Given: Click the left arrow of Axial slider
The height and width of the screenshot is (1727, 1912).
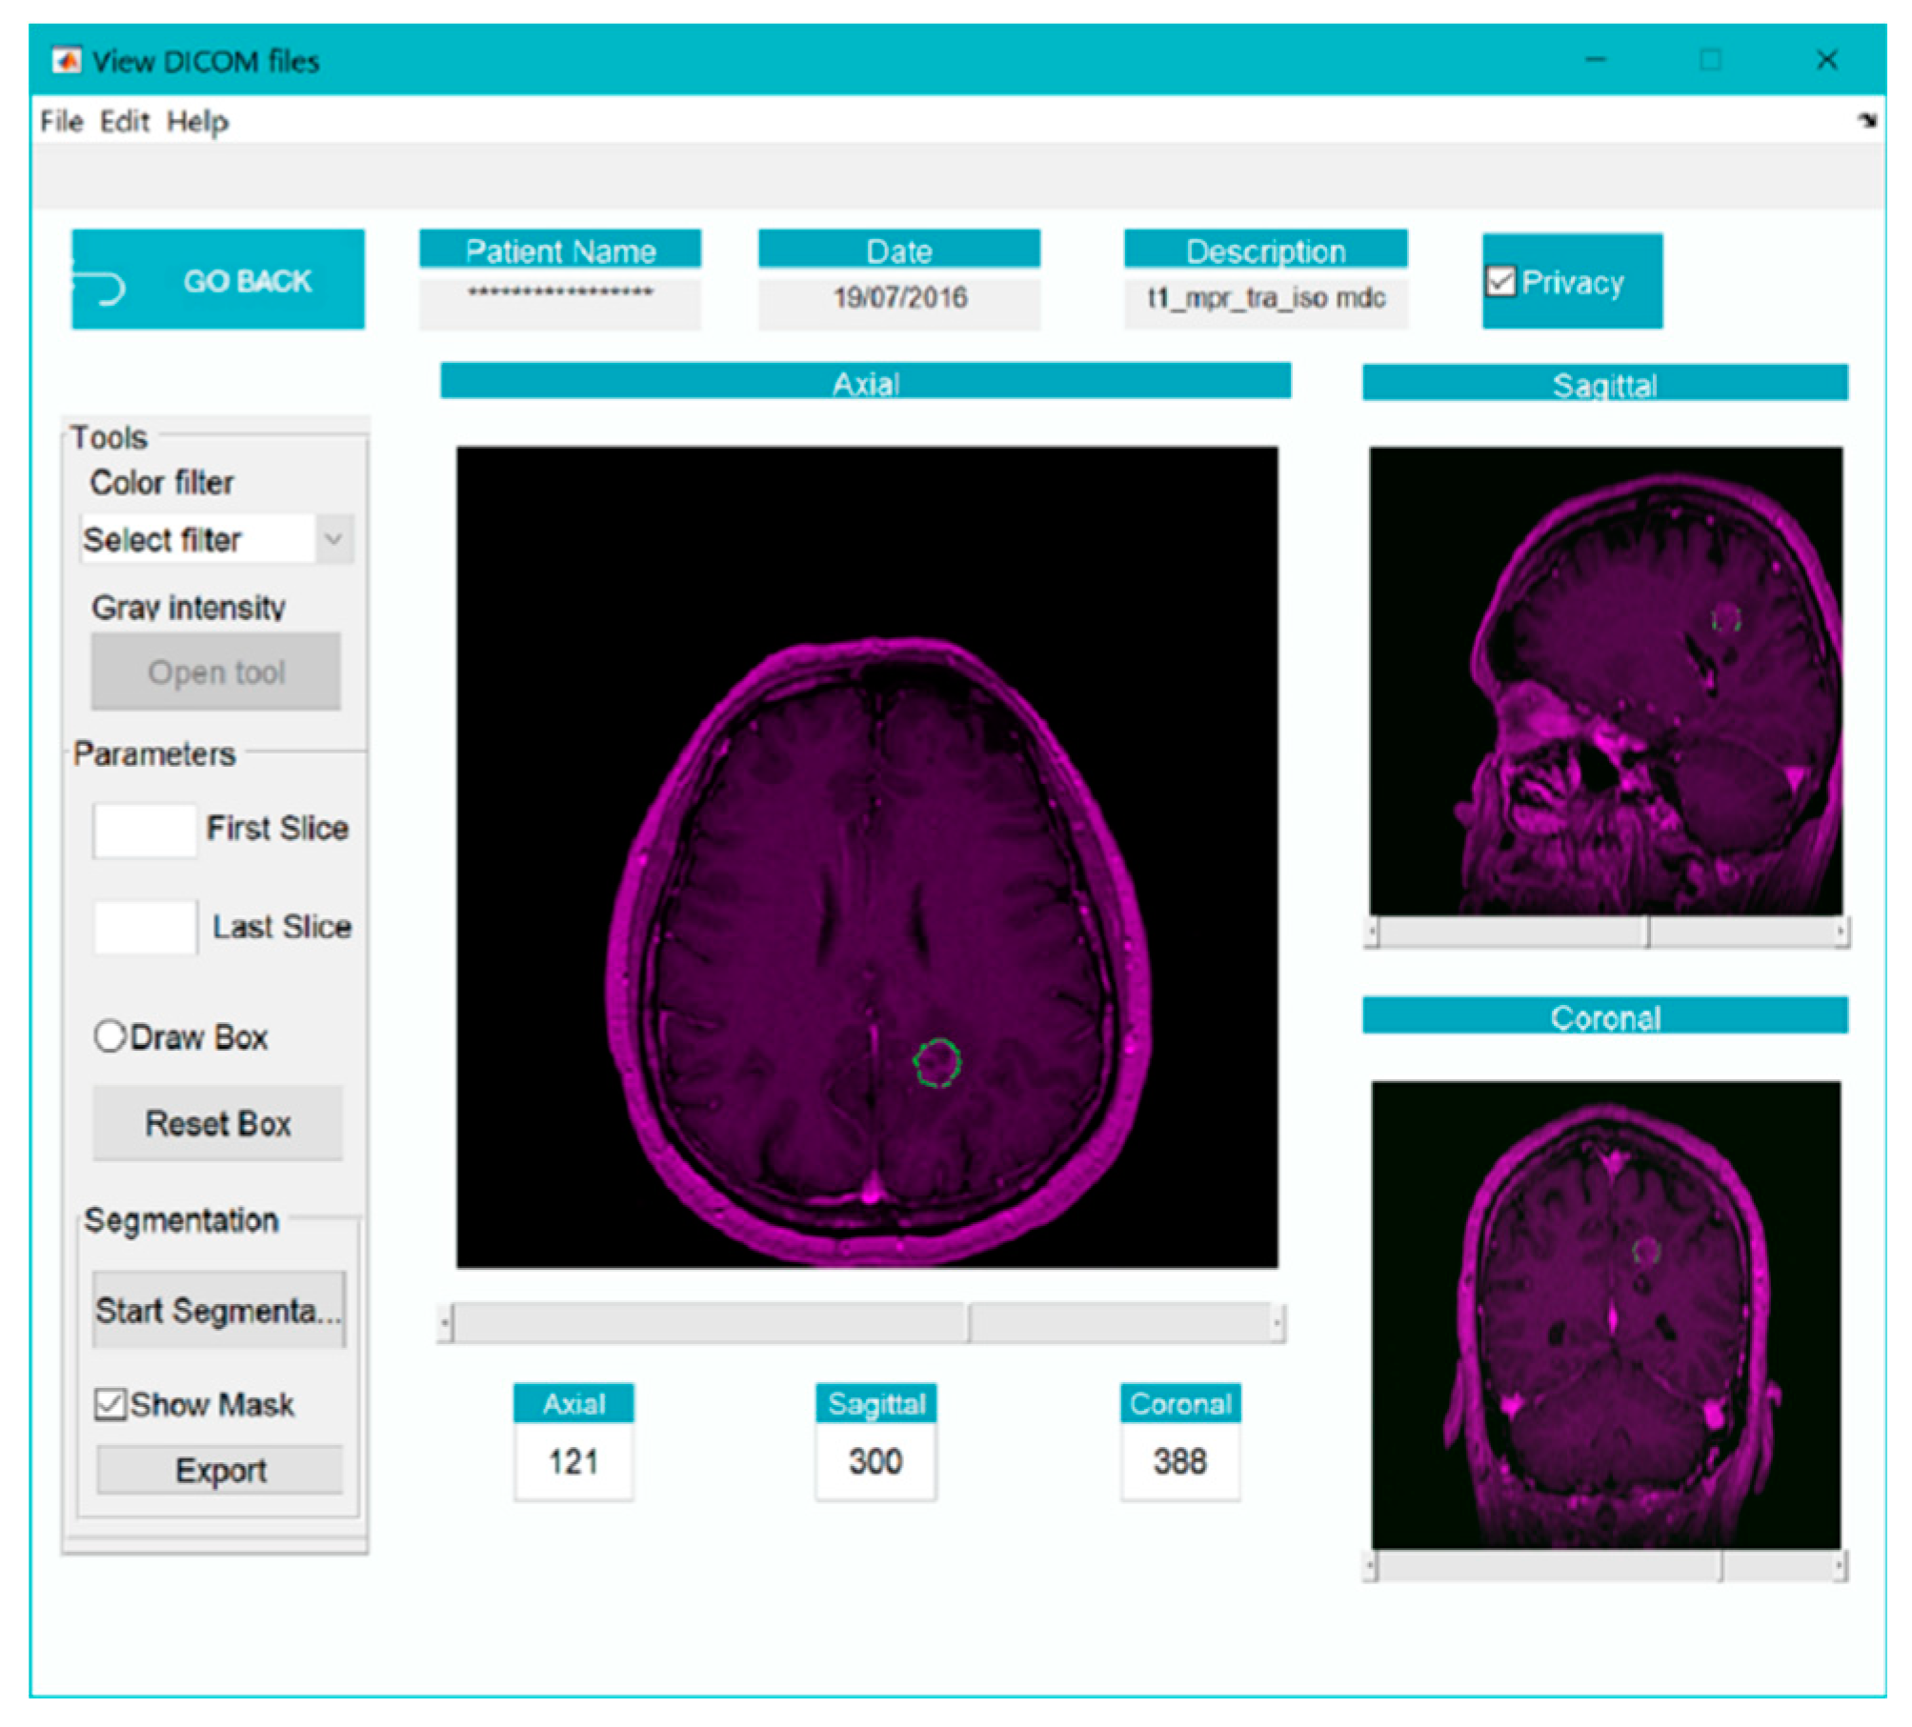Looking at the screenshot, I should point(445,1322).
